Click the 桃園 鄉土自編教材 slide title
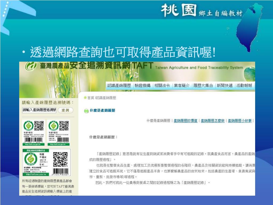 click(x=202, y=11)
